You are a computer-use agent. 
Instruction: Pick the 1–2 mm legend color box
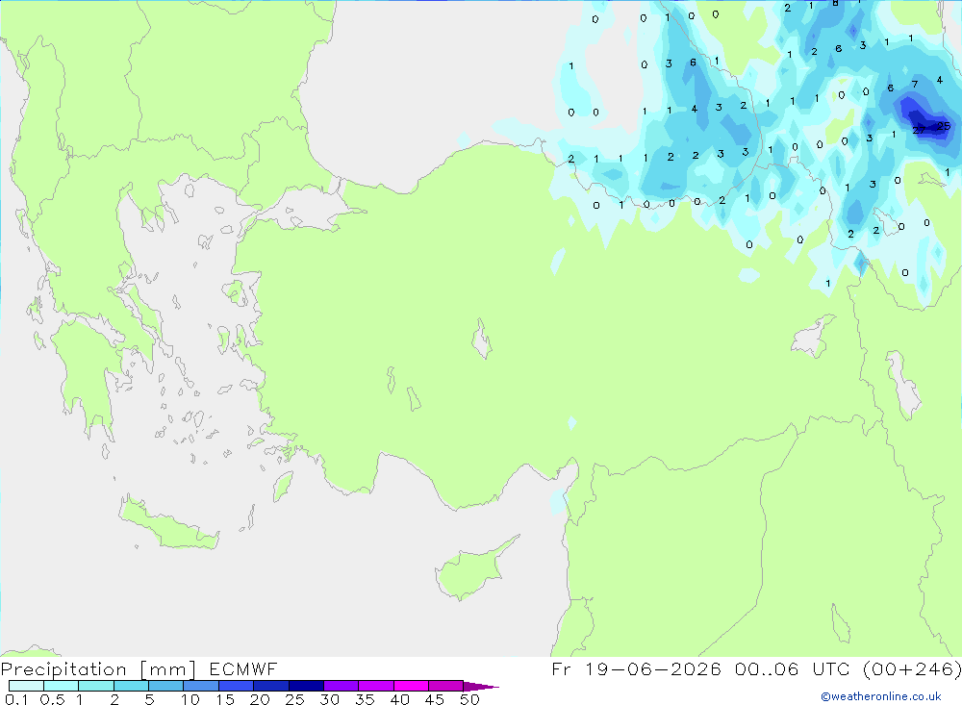tap(96, 686)
